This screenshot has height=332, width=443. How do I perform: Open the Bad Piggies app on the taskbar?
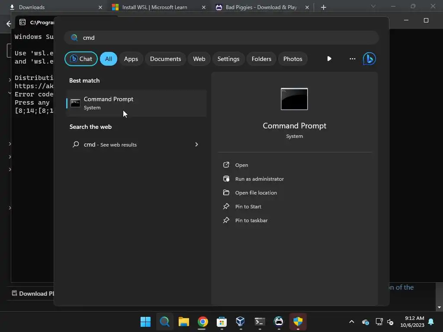click(x=279, y=322)
